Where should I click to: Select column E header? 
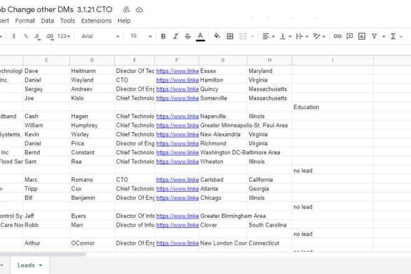pyautogui.click(x=135, y=60)
